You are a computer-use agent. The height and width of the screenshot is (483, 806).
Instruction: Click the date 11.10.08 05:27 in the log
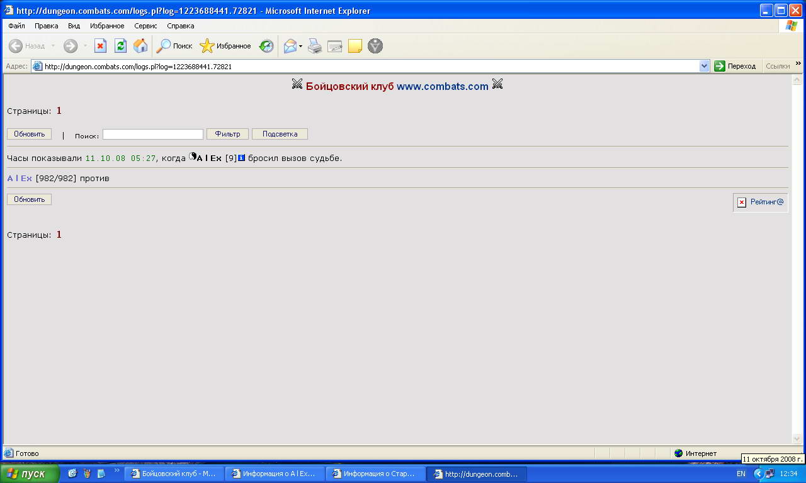pos(121,158)
